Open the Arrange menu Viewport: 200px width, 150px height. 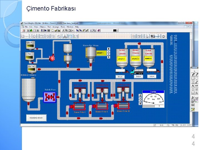[x=56, y=27]
